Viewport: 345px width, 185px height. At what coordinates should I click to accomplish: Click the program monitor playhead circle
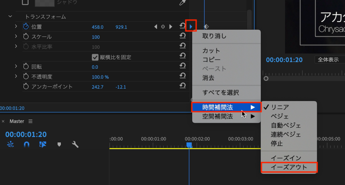pos(266,78)
